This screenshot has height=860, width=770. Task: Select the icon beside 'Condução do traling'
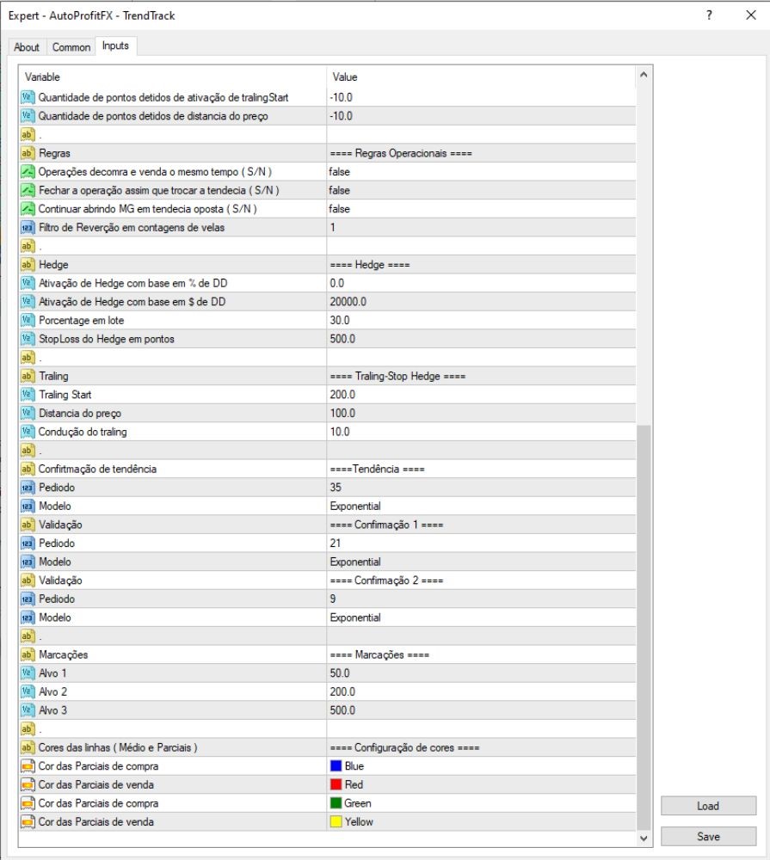tap(28, 432)
